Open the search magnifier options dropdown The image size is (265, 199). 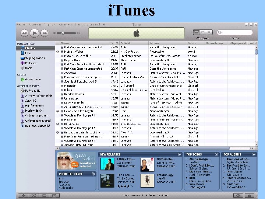(220, 32)
